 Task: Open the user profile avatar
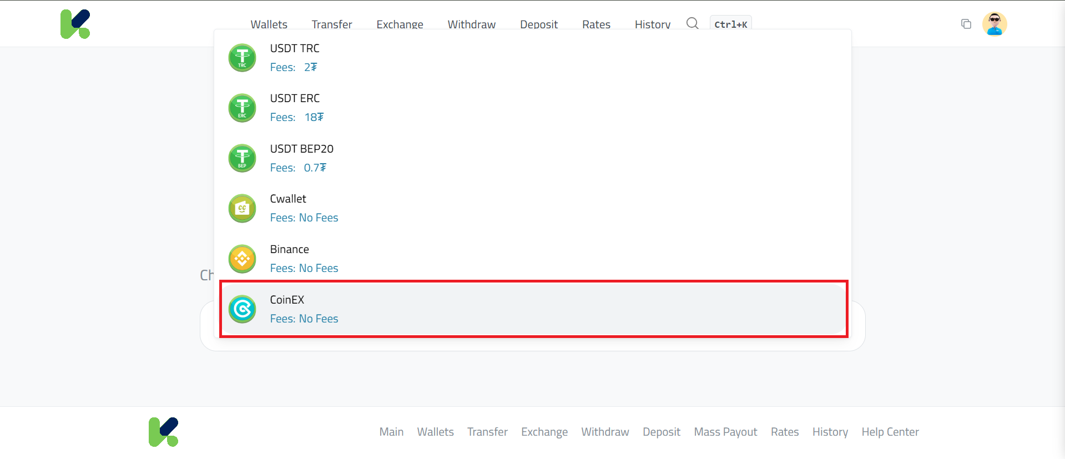pos(994,24)
